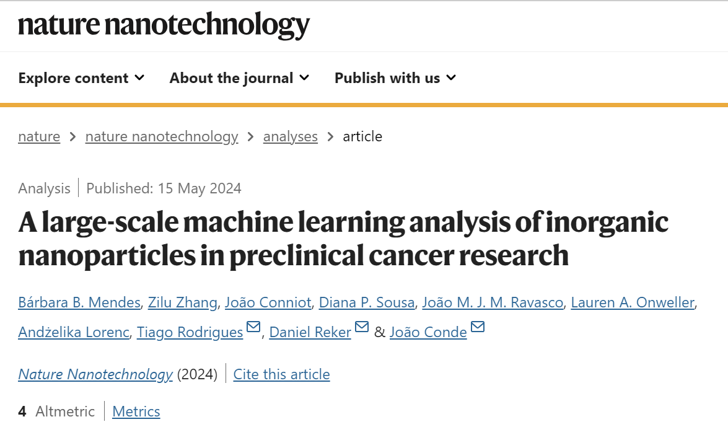Navigate to the analyses breadcrumb
728x440 pixels.
[290, 136]
